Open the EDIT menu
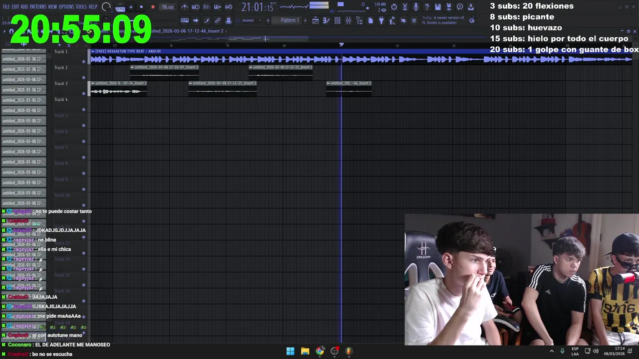The image size is (639, 359). pos(15,6)
